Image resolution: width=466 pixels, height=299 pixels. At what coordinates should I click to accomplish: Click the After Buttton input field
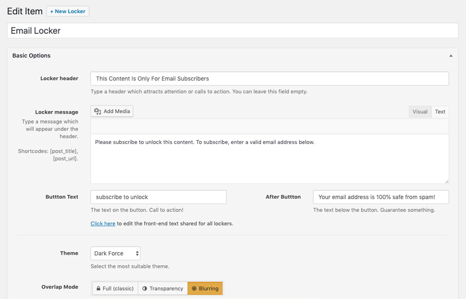point(380,197)
